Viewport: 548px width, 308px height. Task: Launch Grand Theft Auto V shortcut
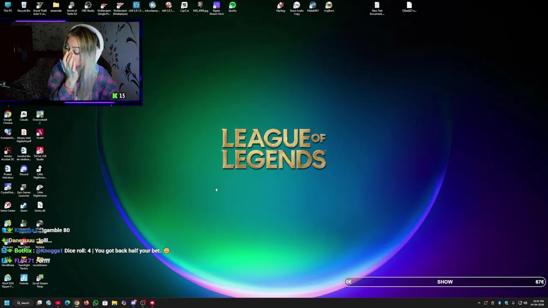[x=40, y=8]
